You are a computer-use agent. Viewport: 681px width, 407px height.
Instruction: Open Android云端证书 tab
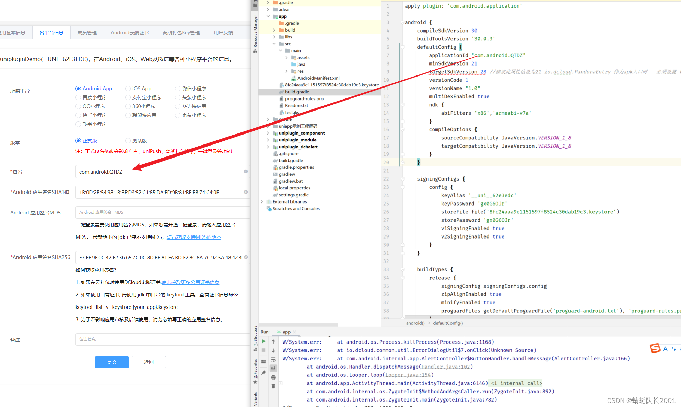click(x=130, y=33)
